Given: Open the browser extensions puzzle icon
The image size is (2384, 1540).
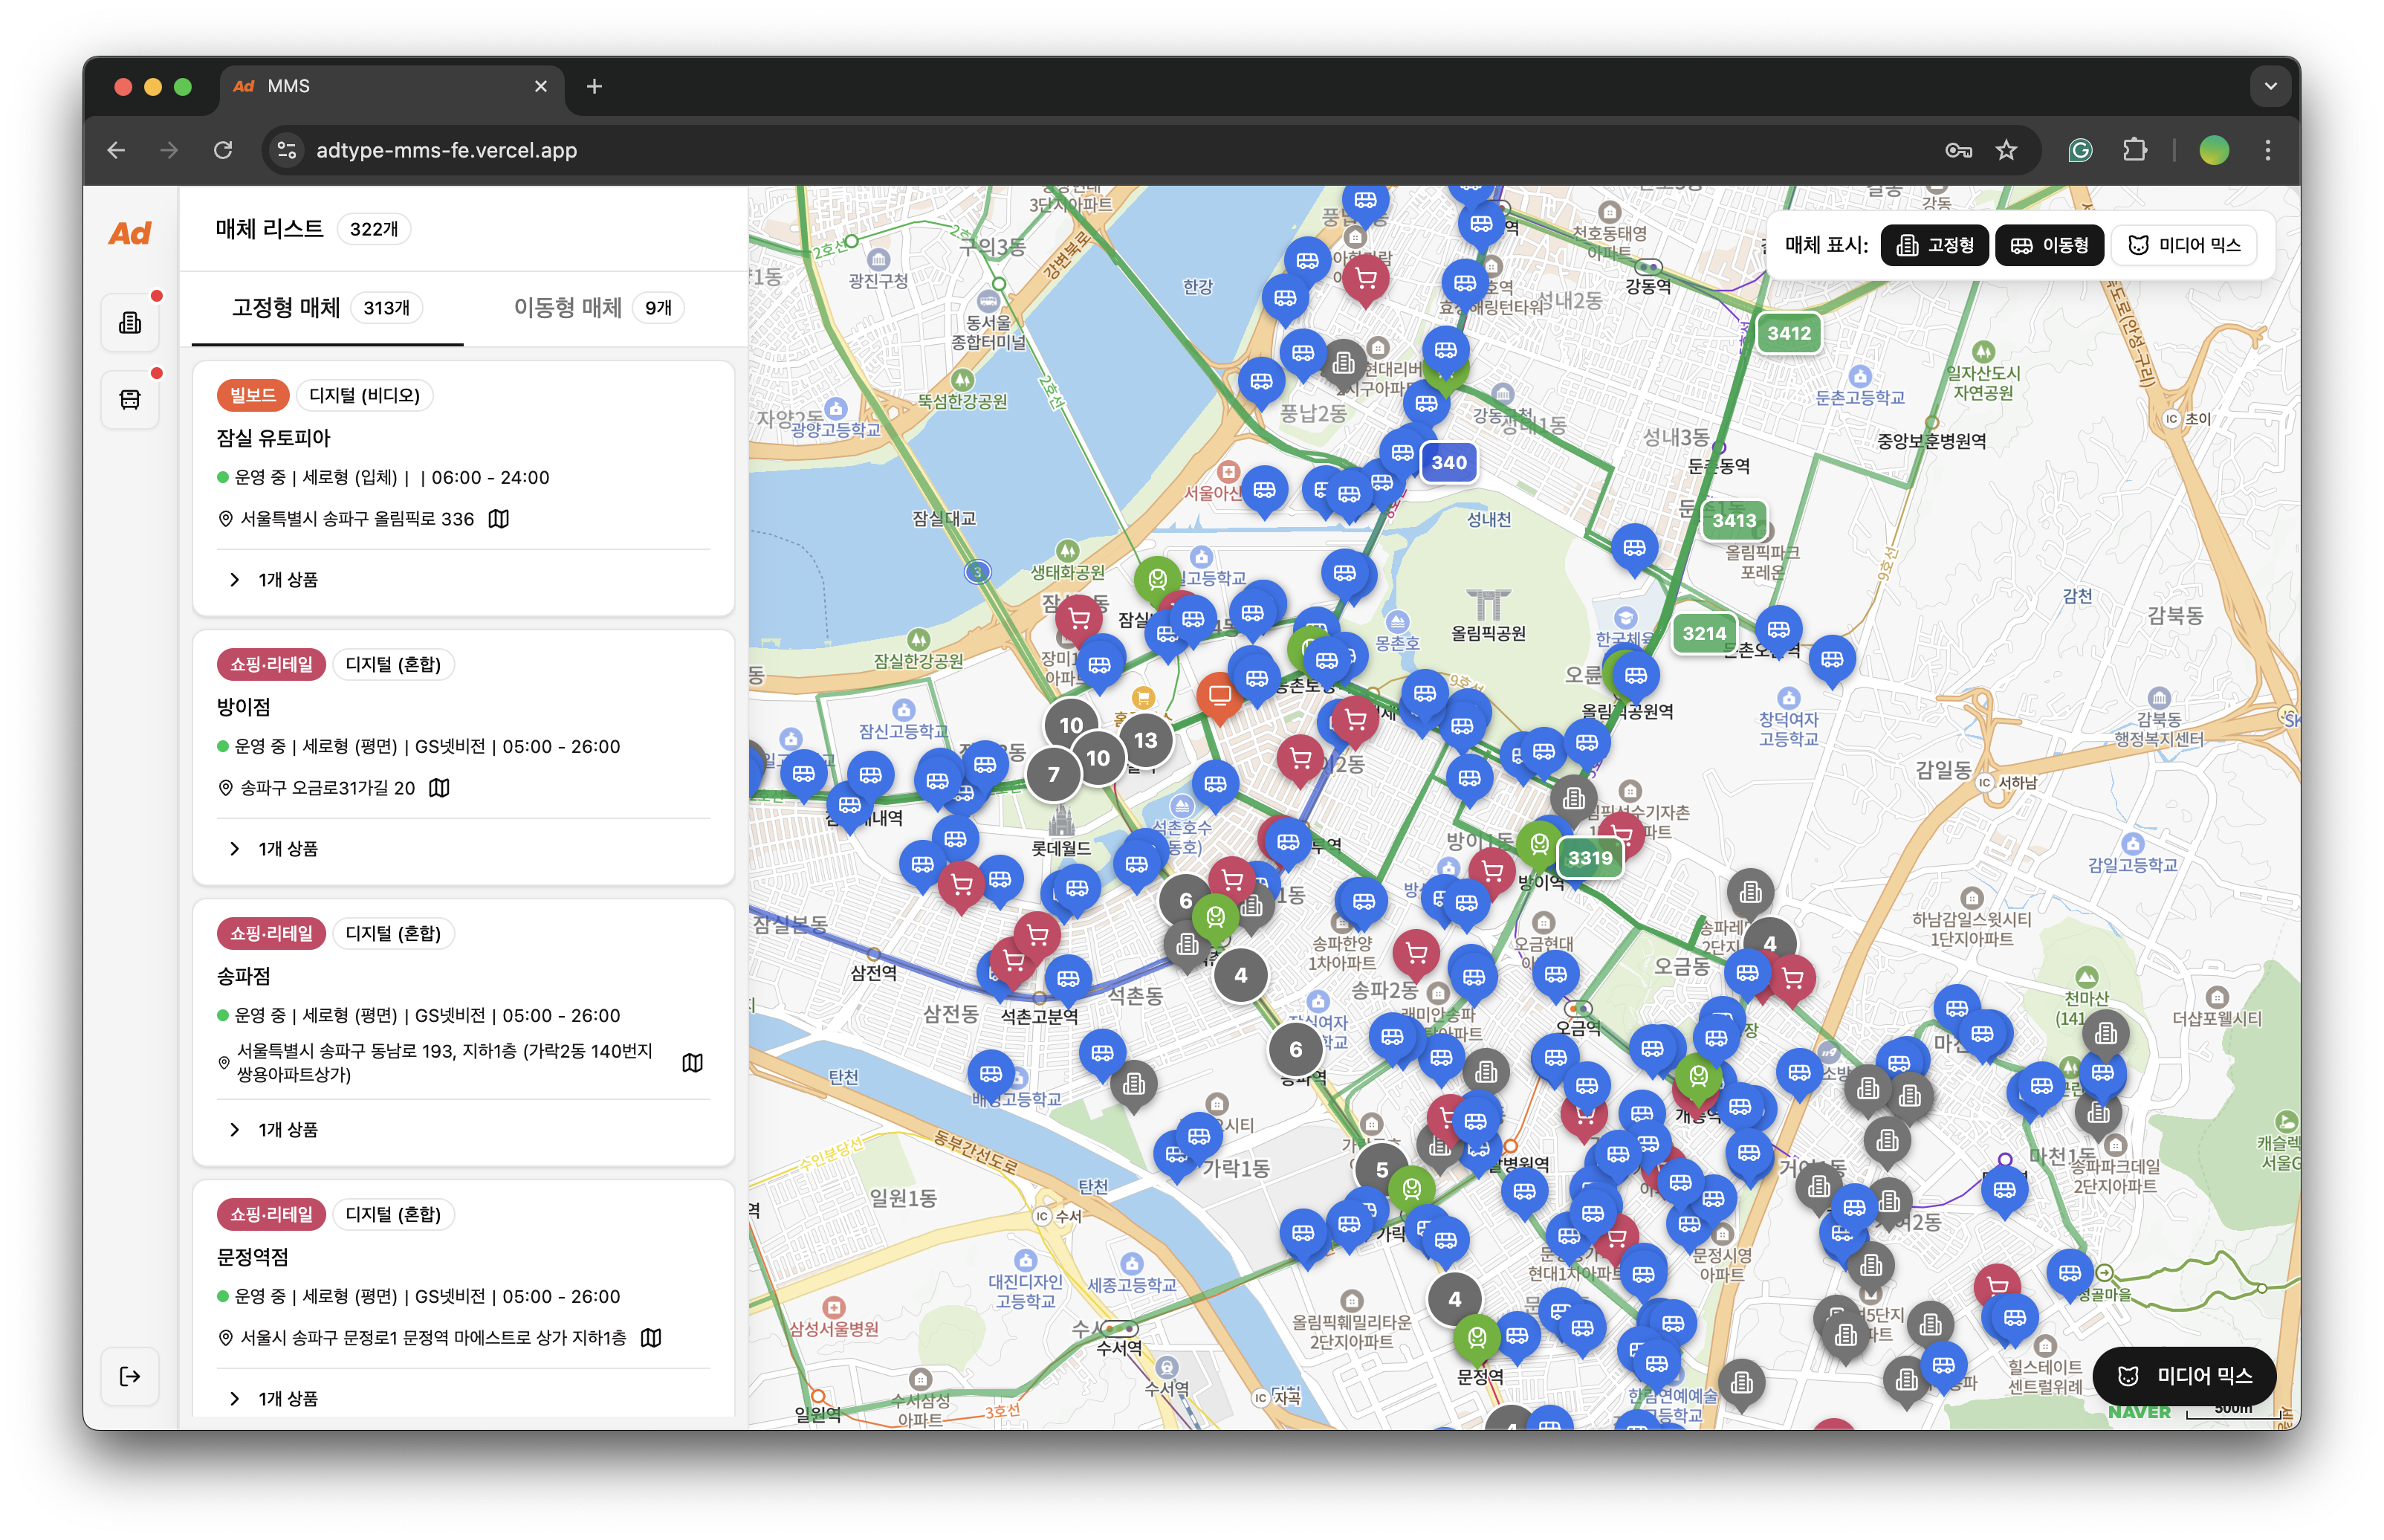Looking at the screenshot, I should pos(2134,150).
